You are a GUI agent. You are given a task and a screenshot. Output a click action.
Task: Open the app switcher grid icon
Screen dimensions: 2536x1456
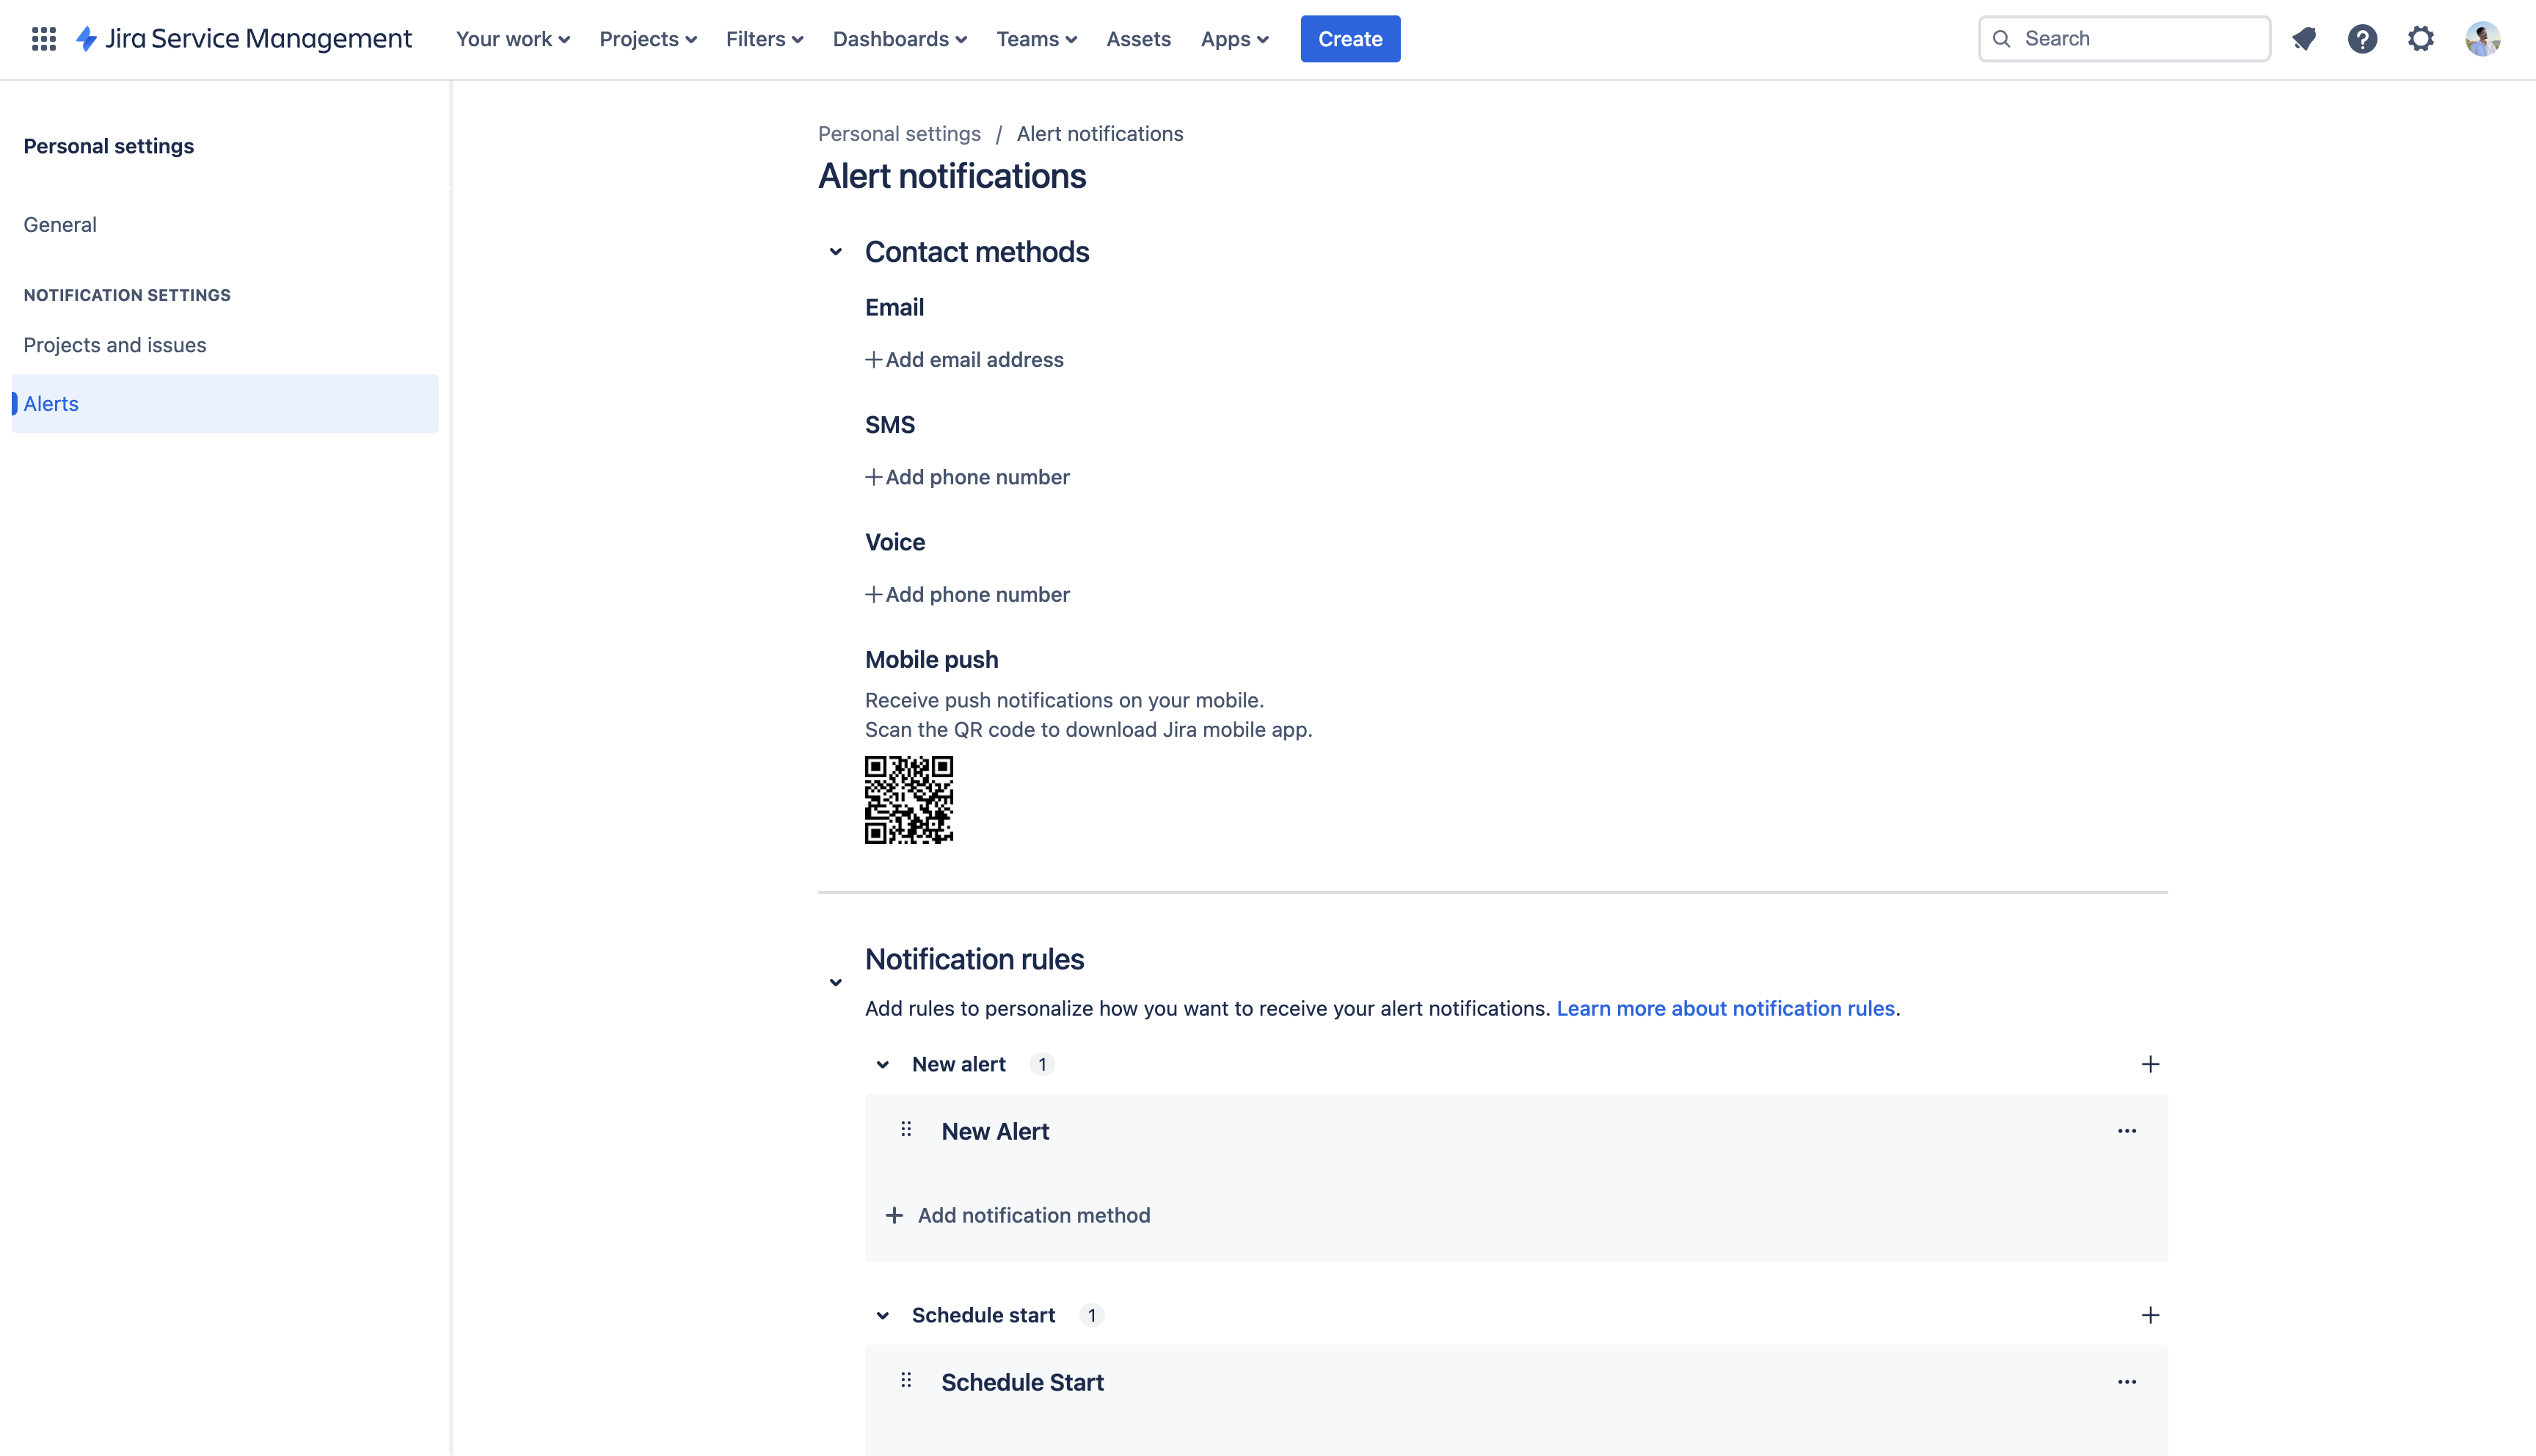point(43,39)
